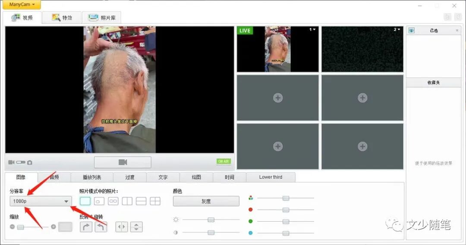Choose the side-by-side vertical split layout

[x=127, y=201]
